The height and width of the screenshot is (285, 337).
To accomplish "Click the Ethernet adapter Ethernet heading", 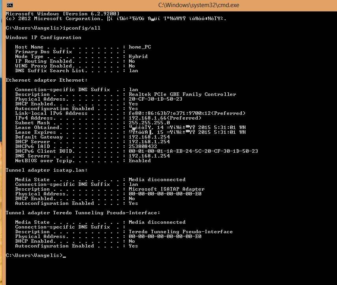I will pos(47,80).
